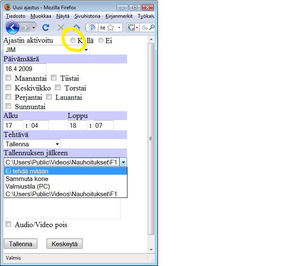Click the Loppu hour field showing 18
This screenshot has width=288, height=266.
tap(78, 125)
